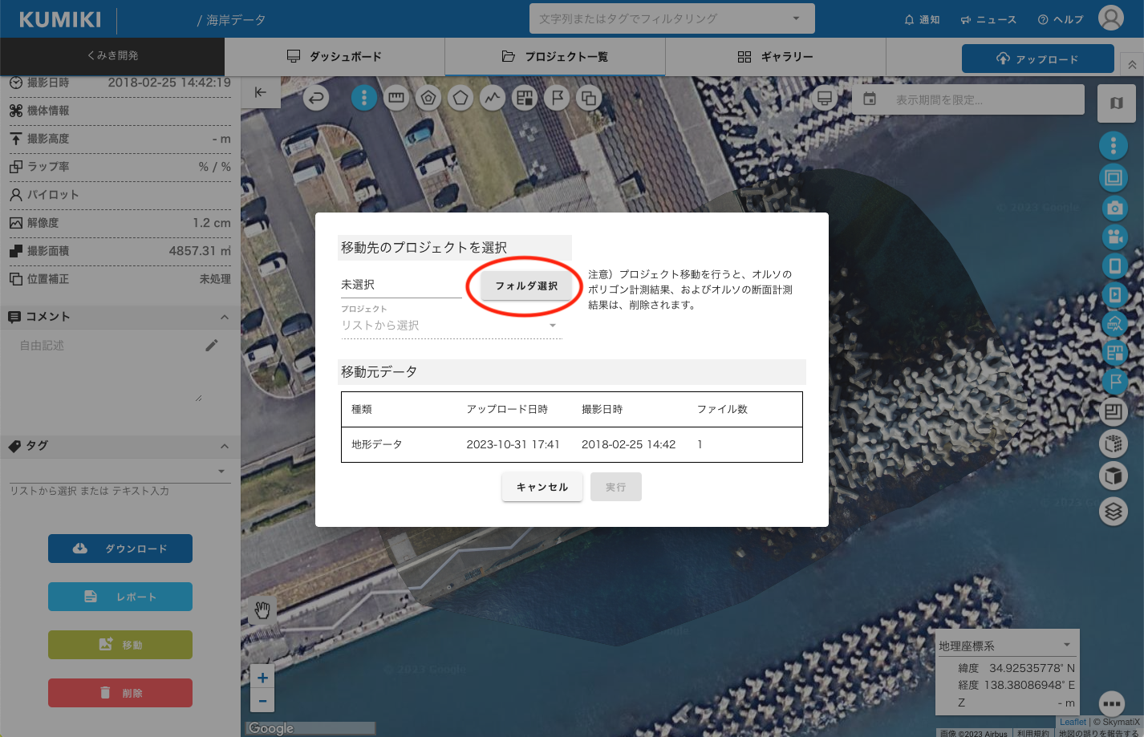Click the video camera layer icon
The image size is (1144, 737).
point(1114,237)
